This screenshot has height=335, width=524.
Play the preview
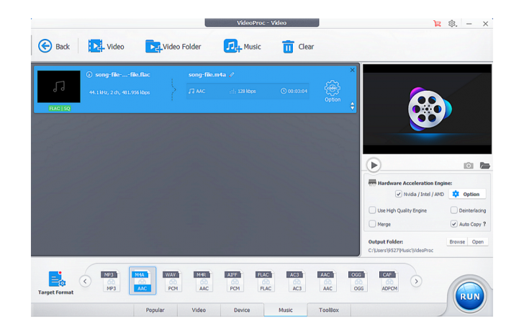(374, 165)
